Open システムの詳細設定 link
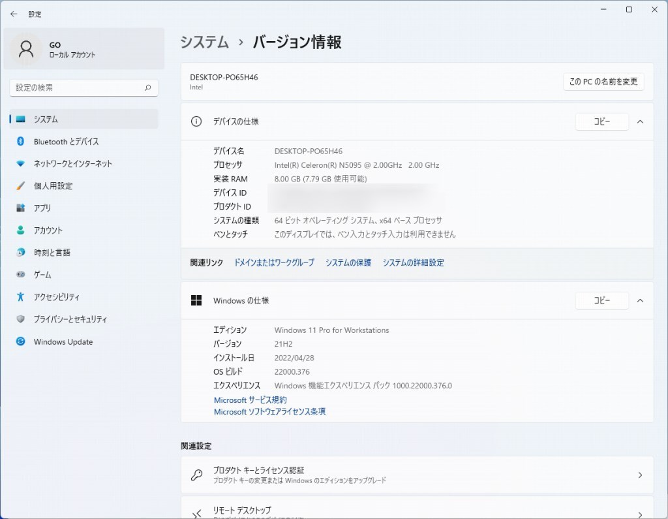The height and width of the screenshot is (519, 668). 413,262
